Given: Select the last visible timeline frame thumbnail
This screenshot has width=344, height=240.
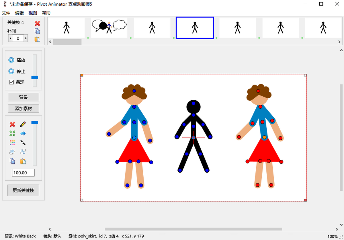Looking at the screenshot, I should tap(323, 28).
